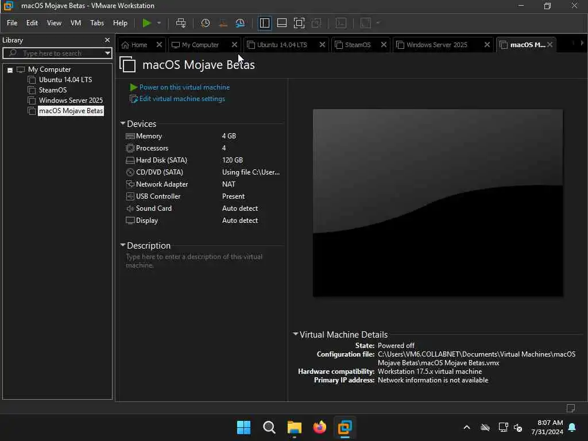Click the library search input field
Screen dimensions: 588x441
pos(56,53)
